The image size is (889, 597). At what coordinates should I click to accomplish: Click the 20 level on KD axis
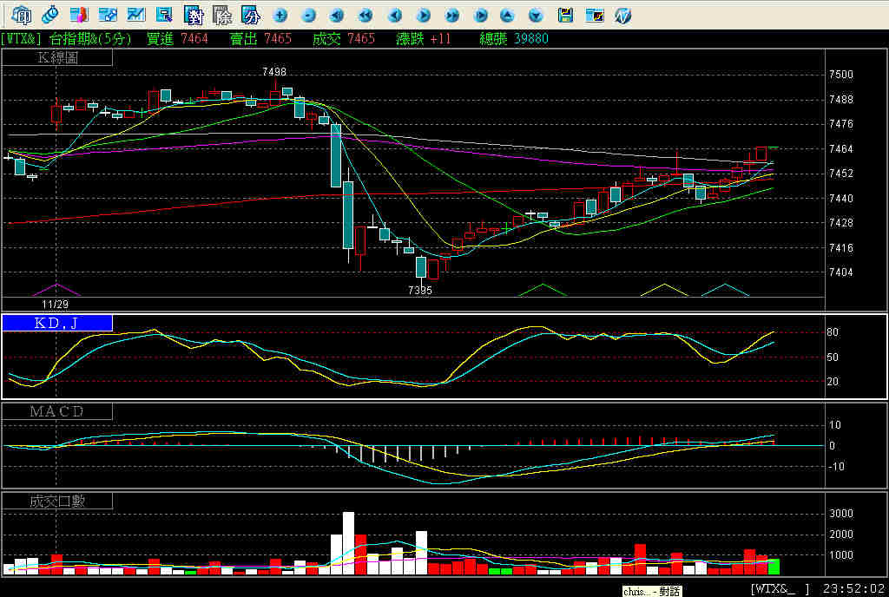coord(833,382)
